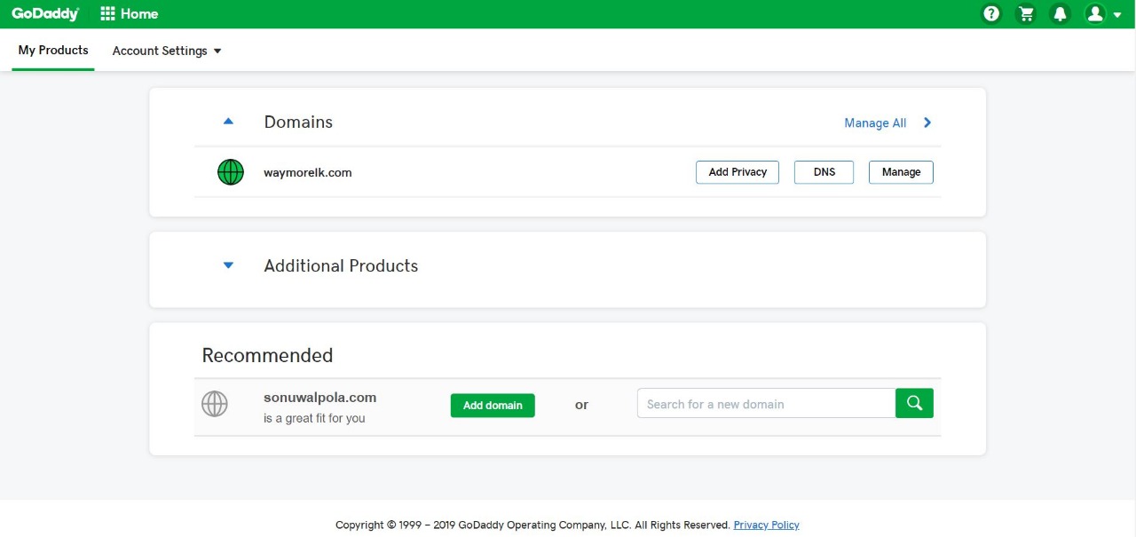Click the Copyright GoDaddy Operating Company text
1136x537 pixels.
pos(532,525)
